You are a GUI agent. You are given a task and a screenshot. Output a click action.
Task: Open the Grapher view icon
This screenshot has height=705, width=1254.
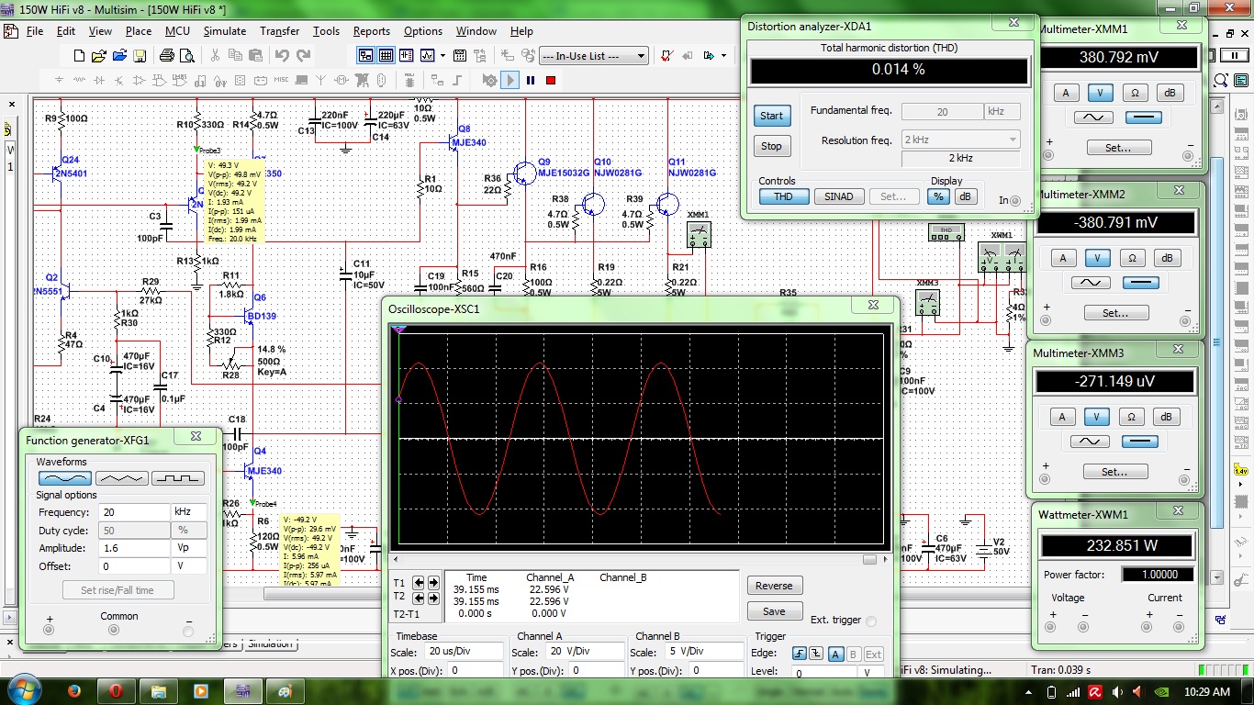(429, 56)
